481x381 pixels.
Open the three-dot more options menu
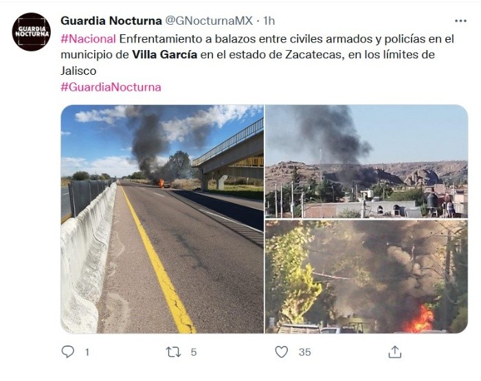(460, 21)
